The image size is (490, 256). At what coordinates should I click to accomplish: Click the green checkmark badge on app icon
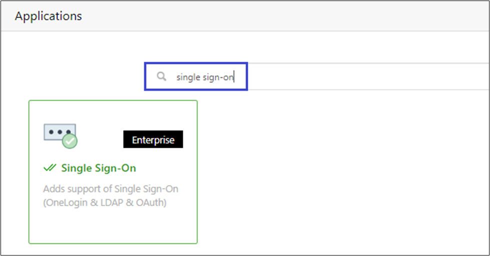pyautogui.click(x=70, y=141)
